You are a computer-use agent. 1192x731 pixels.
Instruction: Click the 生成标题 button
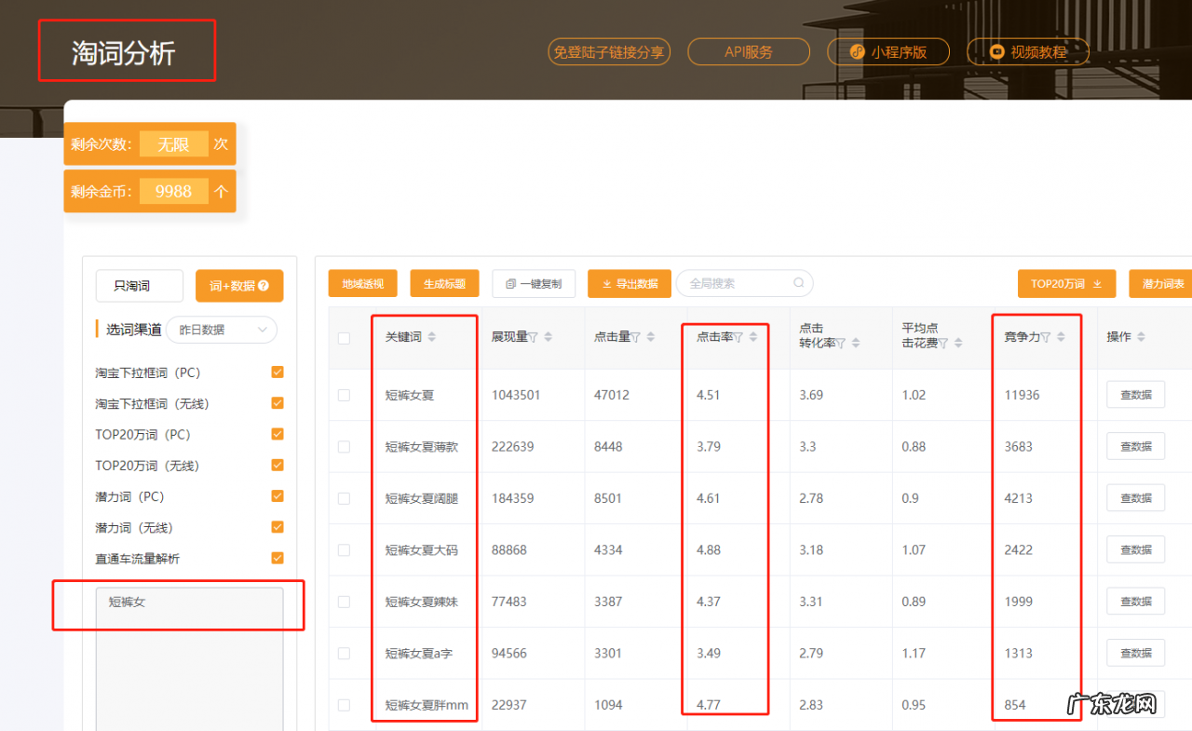click(x=444, y=284)
